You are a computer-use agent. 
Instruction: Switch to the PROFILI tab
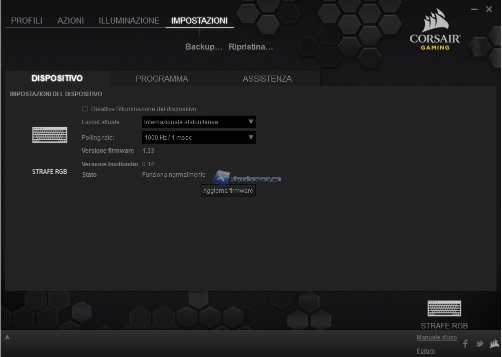pos(27,21)
